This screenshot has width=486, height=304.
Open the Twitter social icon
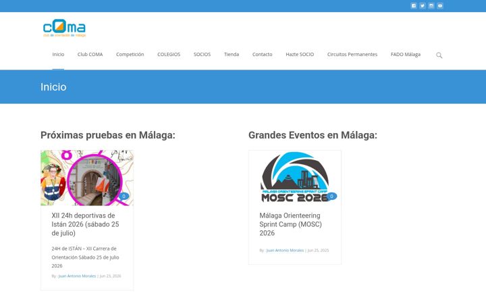tap(422, 6)
